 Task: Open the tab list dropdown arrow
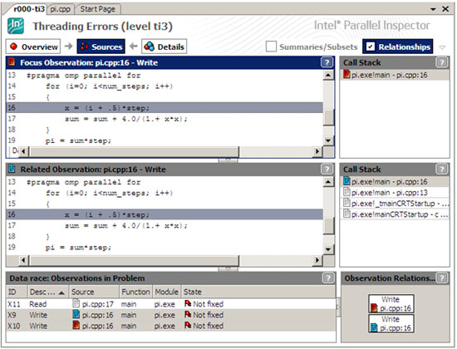(x=433, y=9)
